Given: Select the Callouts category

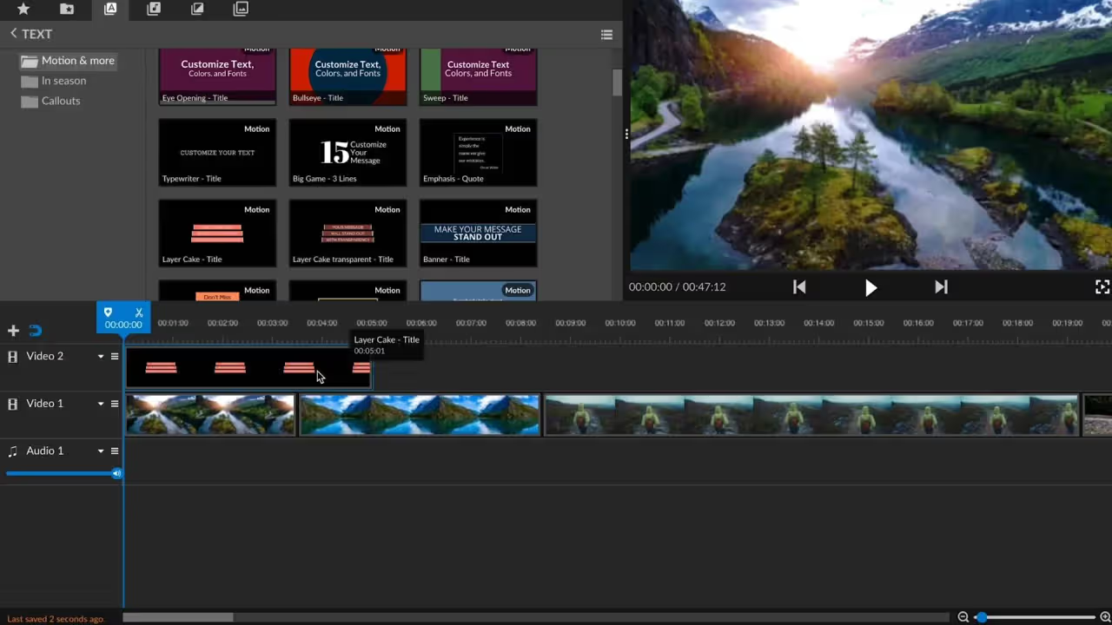Looking at the screenshot, I should (x=60, y=101).
